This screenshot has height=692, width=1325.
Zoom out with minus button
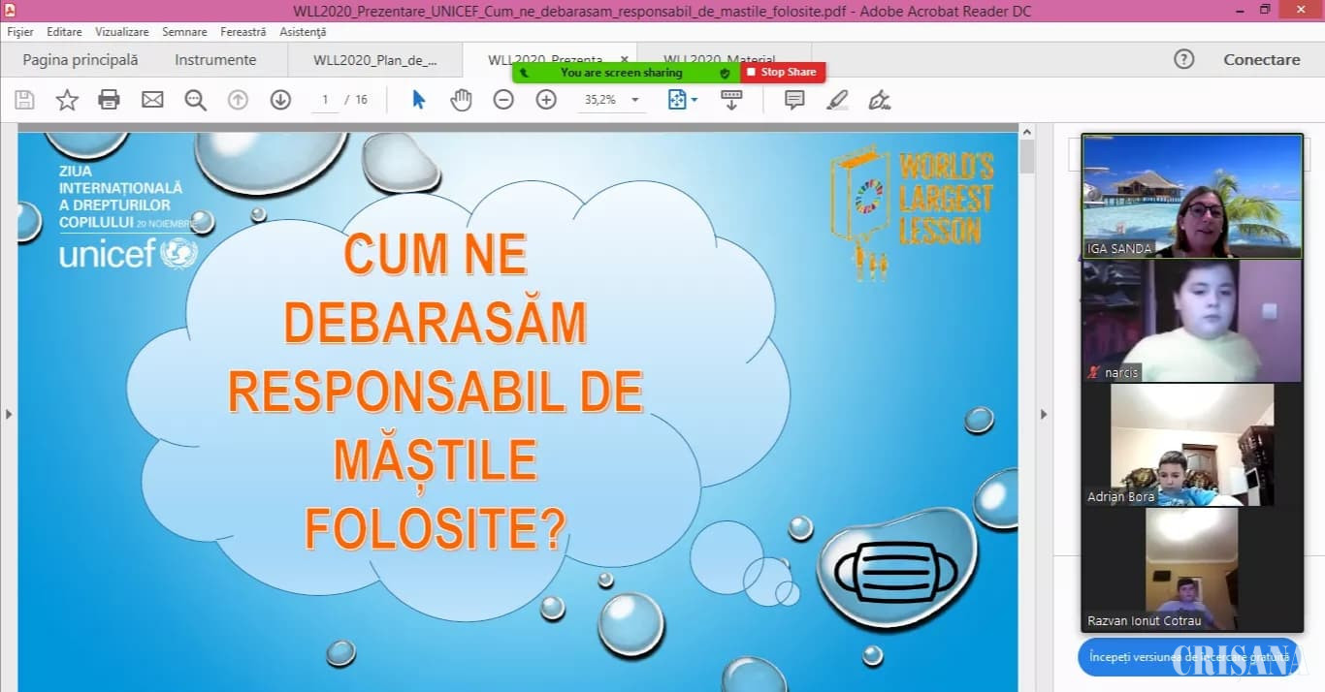pyautogui.click(x=503, y=100)
